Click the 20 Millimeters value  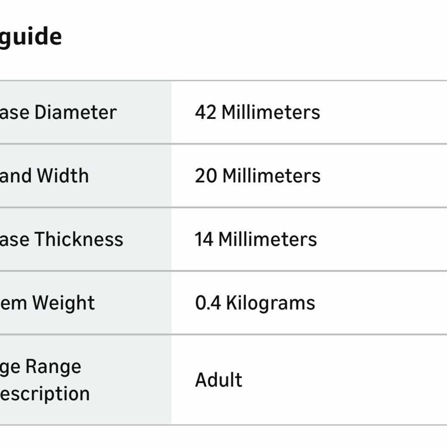point(258,176)
